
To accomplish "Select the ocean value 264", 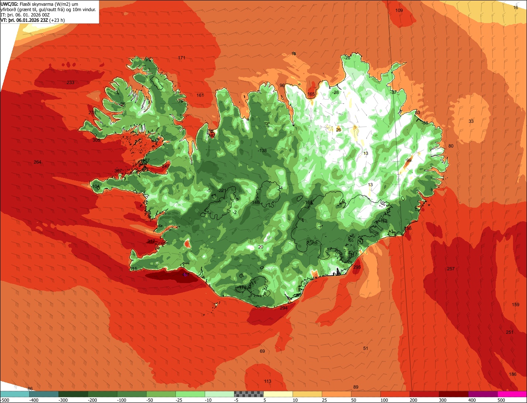I will (37, 162).
